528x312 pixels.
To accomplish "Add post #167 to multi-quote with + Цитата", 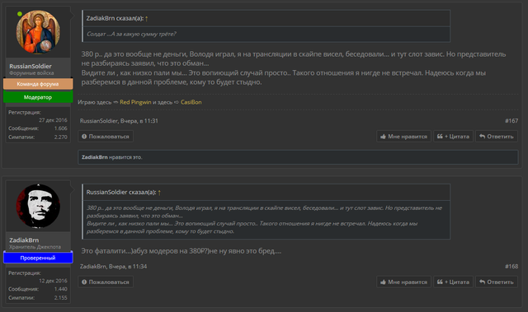I will pyautogui.click(x=453, y=137).
